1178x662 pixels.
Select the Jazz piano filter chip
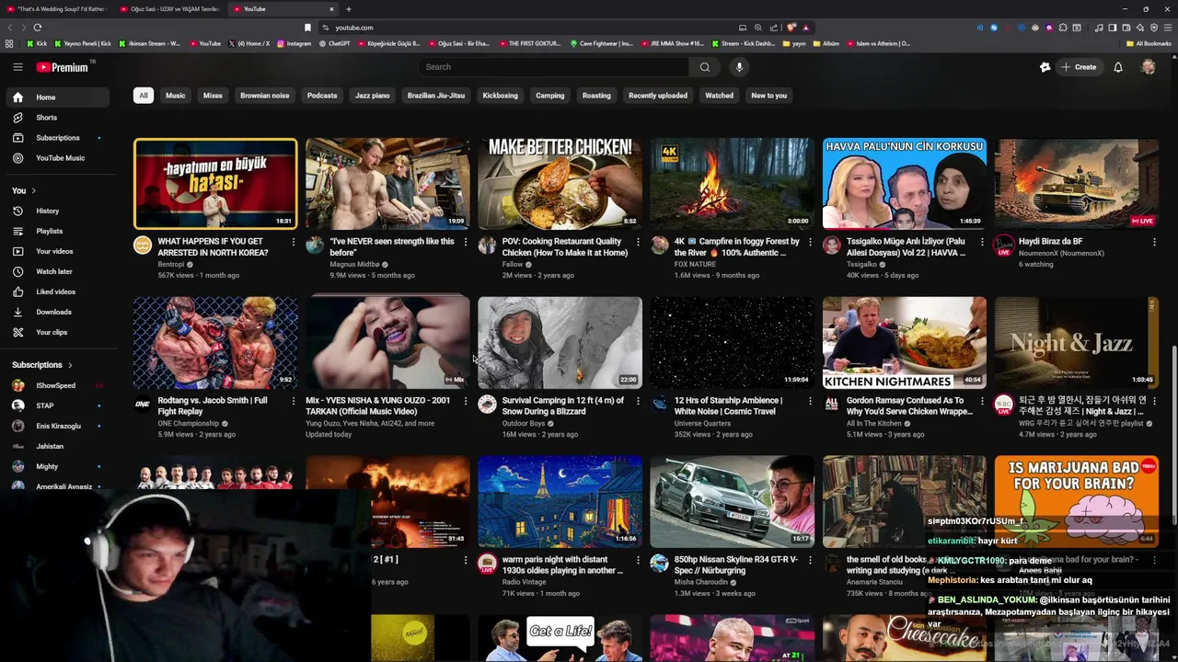coord(373,96)
